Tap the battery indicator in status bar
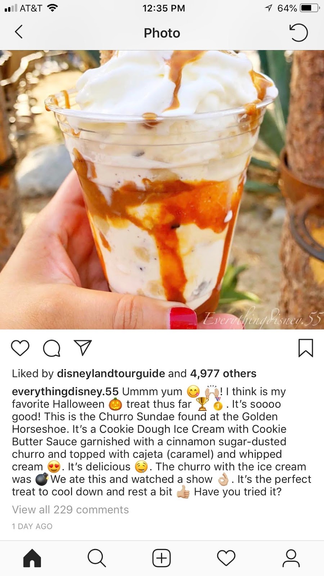This screenshot has height=576, width=324. 310,8
